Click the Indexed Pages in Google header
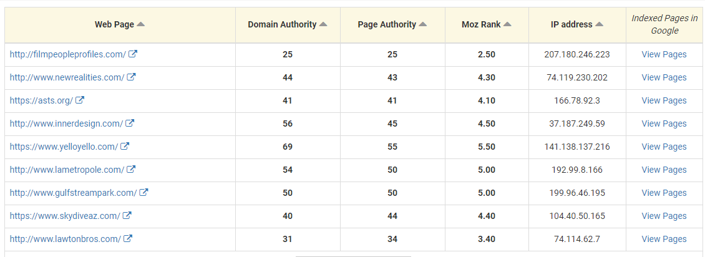The image size is (705, 257). 664,24
